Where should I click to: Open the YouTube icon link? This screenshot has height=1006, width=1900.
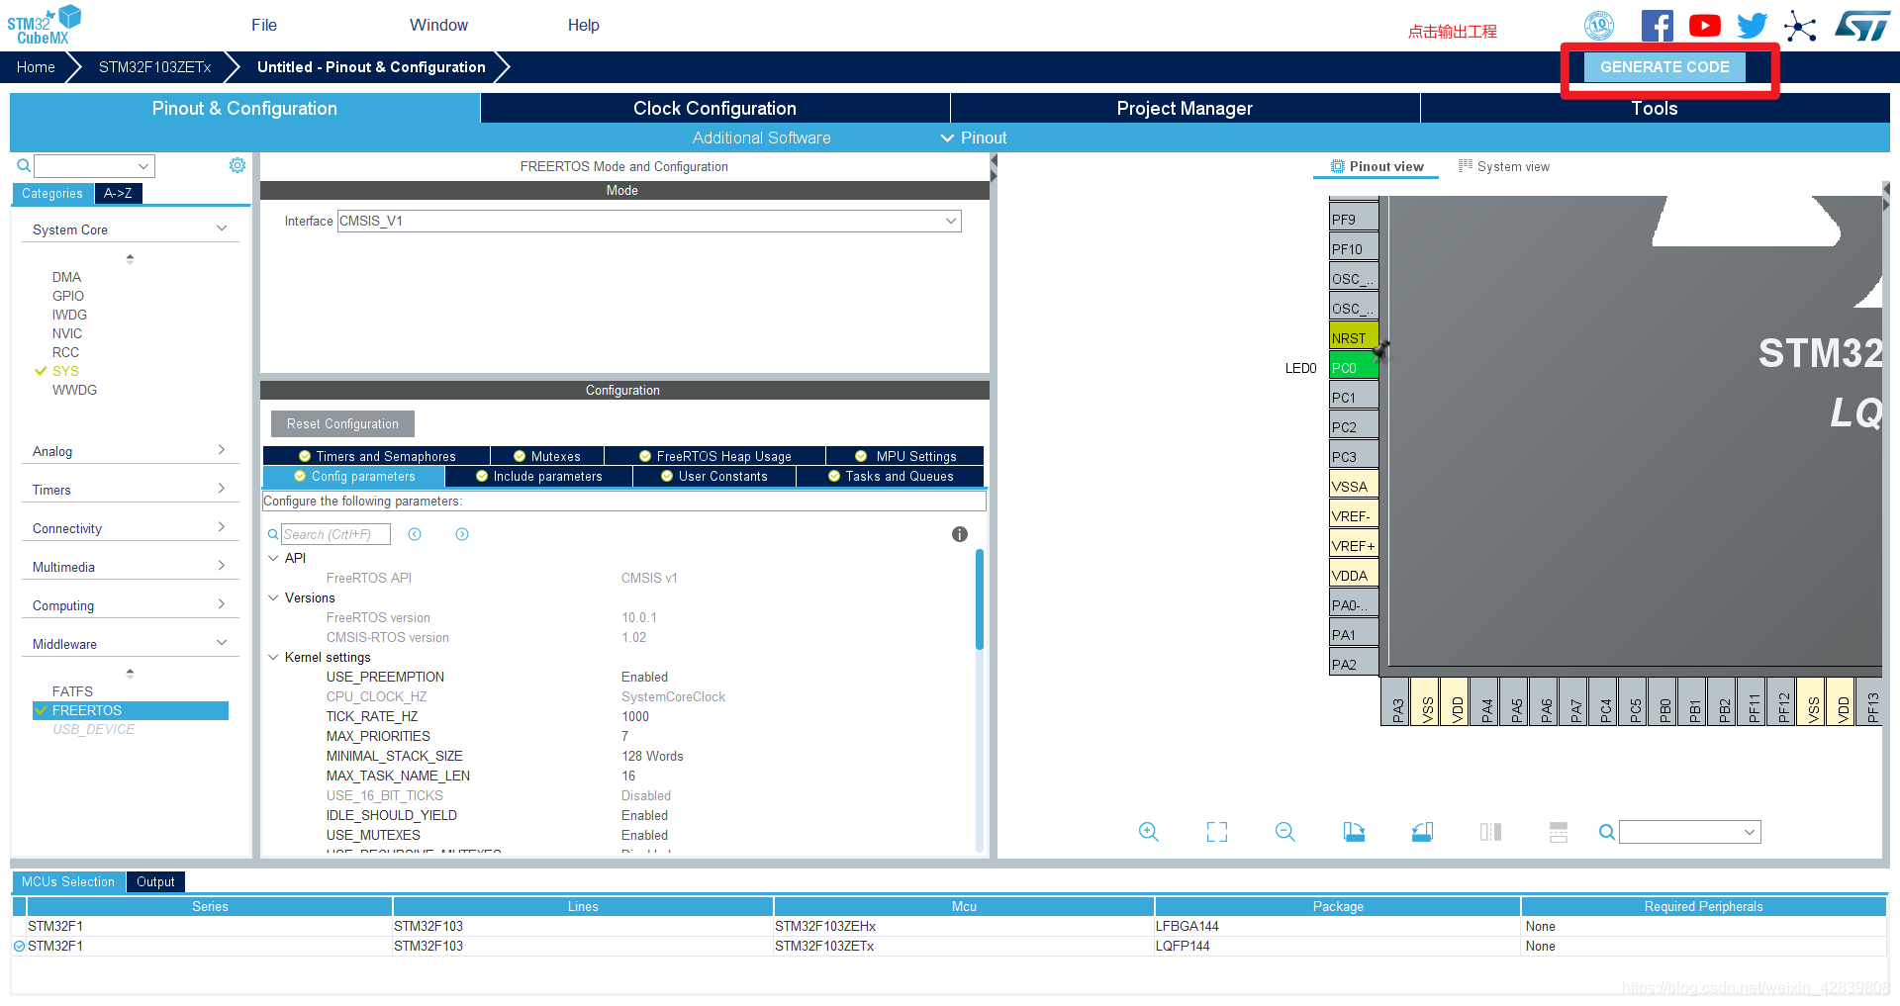1704,26
